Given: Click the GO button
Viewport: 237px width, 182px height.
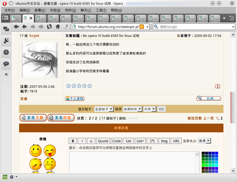Looking at the screenshot, I should (161, 109).
